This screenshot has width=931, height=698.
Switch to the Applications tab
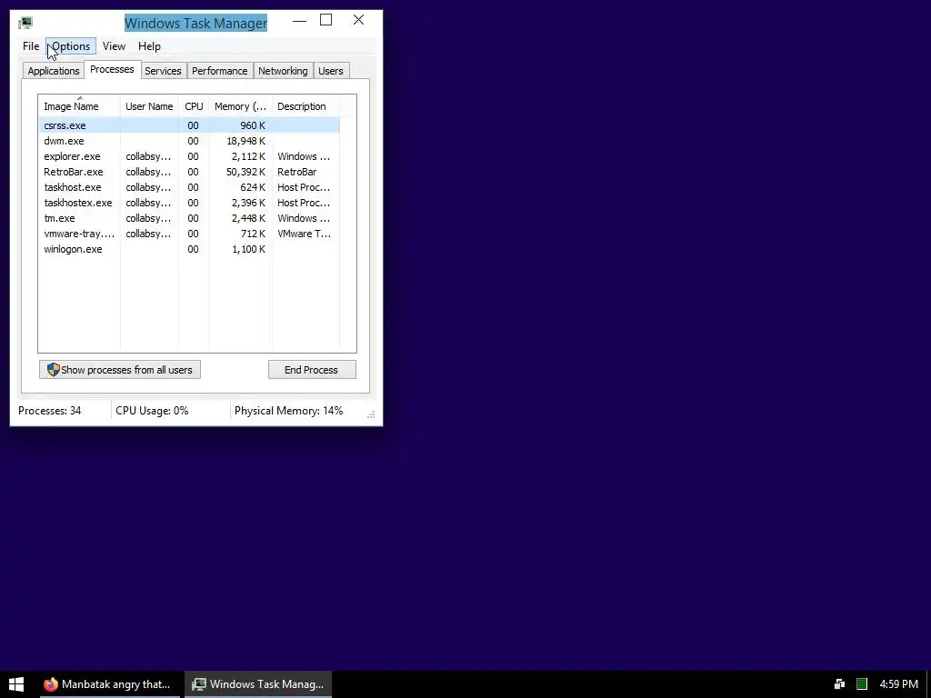coord(54,71)
